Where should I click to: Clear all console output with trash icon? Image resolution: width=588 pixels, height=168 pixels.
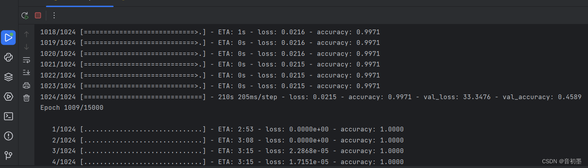click(26, 98)
